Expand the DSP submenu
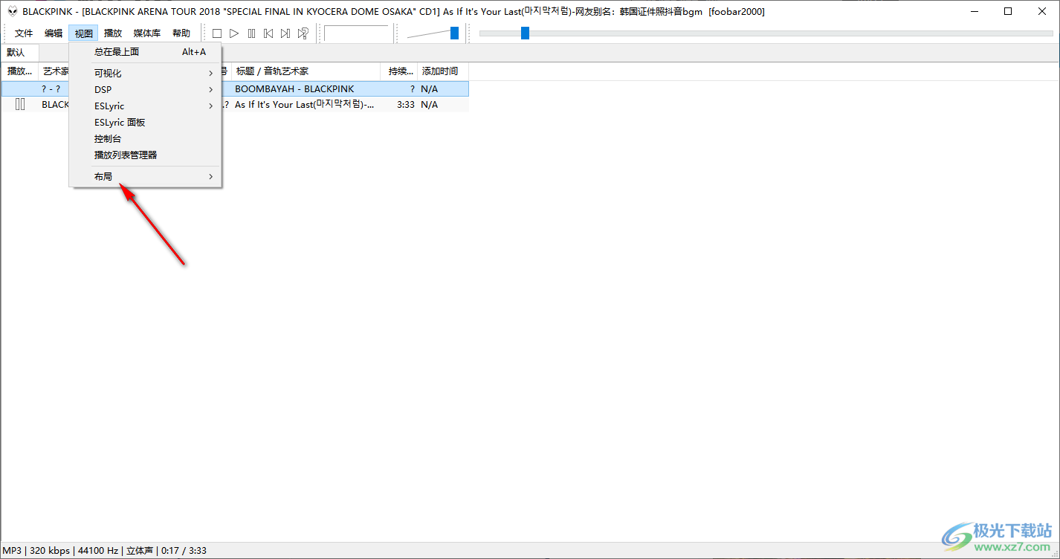1060x559 pixels. (146, 90)
